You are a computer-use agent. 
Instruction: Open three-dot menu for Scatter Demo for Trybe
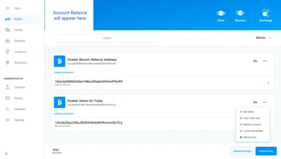(x=265, y=102)
